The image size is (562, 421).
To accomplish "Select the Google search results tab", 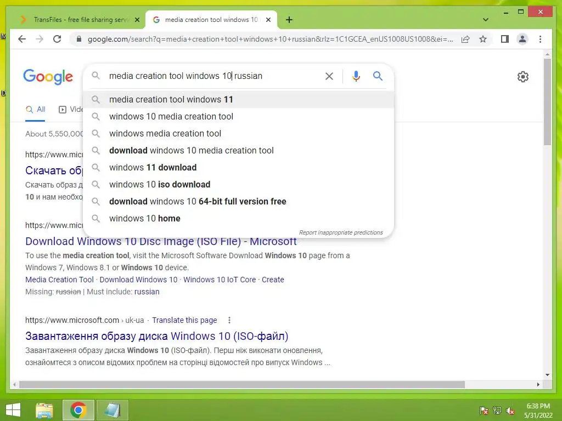I will [x=211, y=20].
